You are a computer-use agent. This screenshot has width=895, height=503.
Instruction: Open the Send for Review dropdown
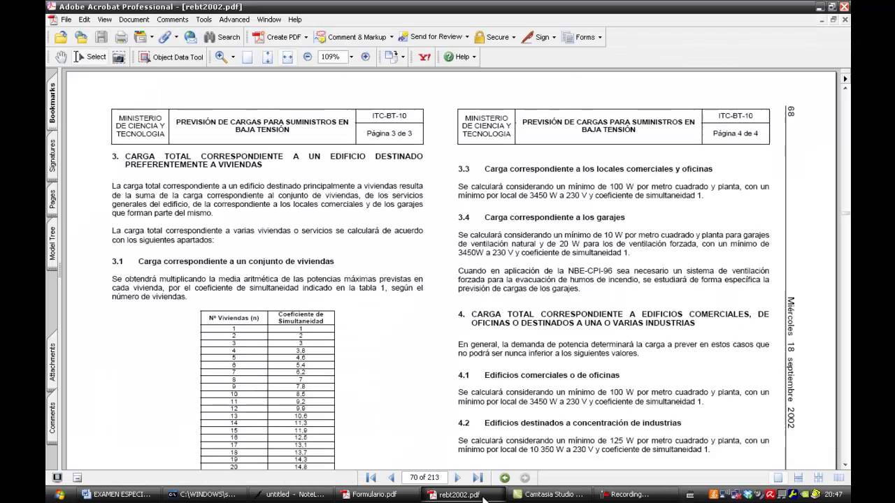(x=434, y=37)
